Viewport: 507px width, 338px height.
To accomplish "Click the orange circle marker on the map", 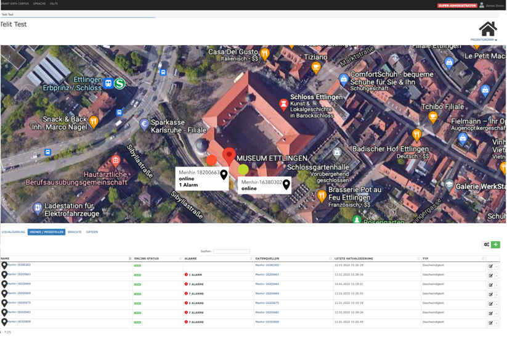I will (x=211, y=160).
